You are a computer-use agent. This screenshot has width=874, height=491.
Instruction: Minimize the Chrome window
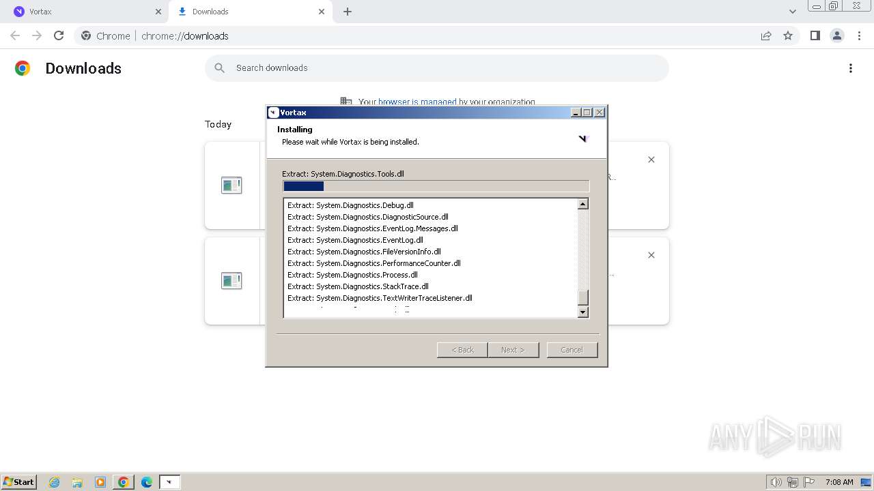(x=817, y=6)
